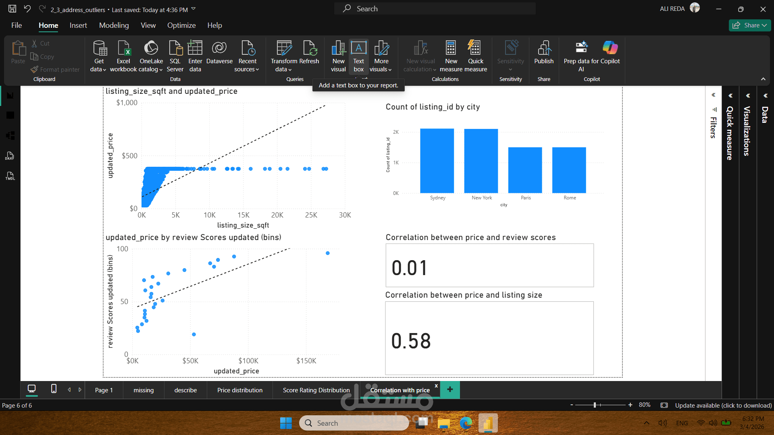Screen dimensions: 774x435
Task: Open TMDL view in left sidebar
Action: [x=10, y=176]
